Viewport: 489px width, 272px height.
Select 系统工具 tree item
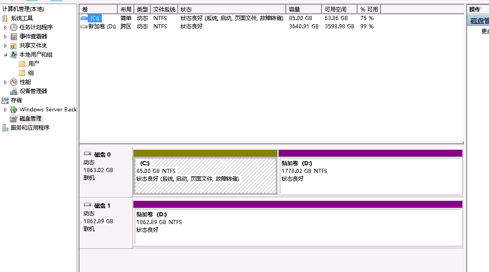pos(22,18)
